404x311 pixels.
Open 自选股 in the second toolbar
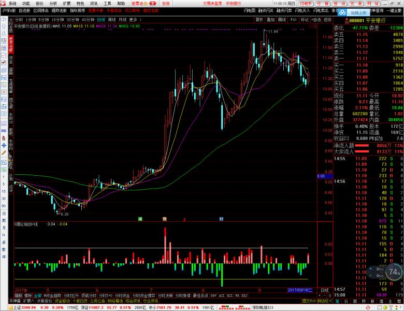click(24, 10)
